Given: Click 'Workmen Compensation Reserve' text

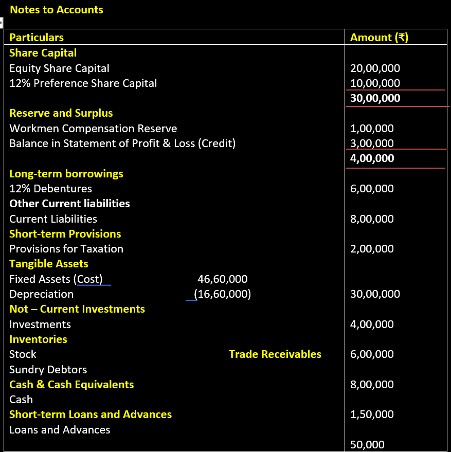Looking at the screenshot, I should pos(93,129).
